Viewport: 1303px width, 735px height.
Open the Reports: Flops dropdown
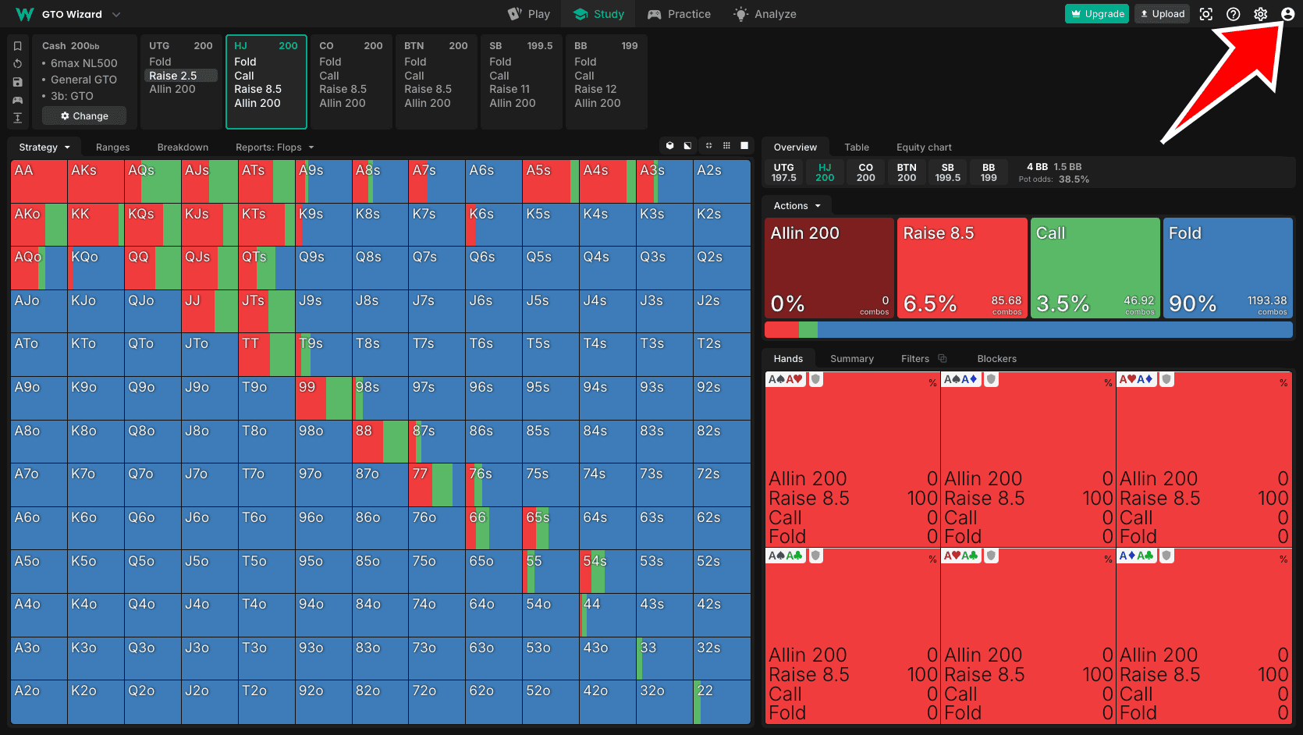tap(275, 147)
